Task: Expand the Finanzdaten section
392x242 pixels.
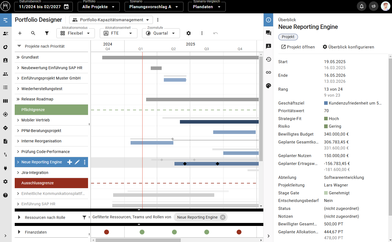Action: tap(19, 232)
